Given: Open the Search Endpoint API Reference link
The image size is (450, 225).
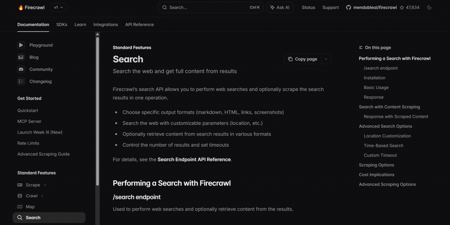Looking at the screenshot, I should (194, 159).
